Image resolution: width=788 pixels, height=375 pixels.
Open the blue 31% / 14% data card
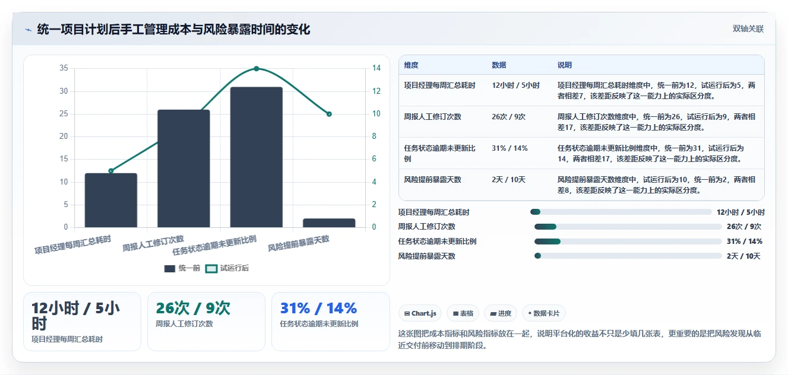[330, 322]
